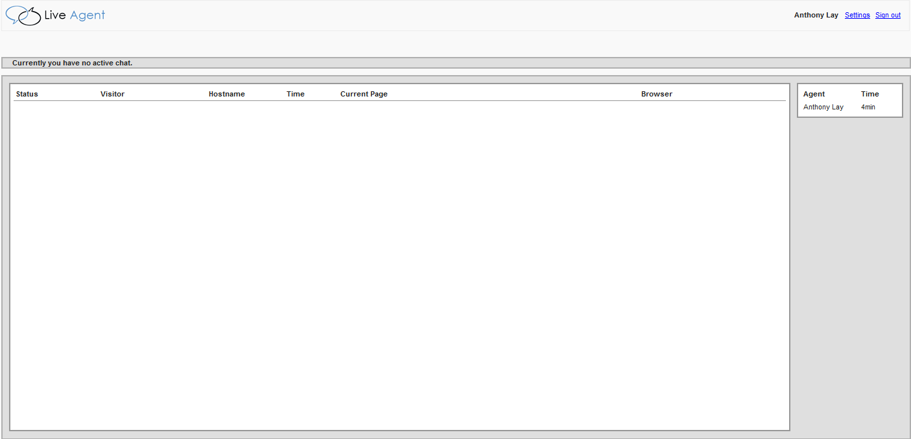Click the Current Page column header
This screenshot has height=439, width=911.
pos(364,94)
